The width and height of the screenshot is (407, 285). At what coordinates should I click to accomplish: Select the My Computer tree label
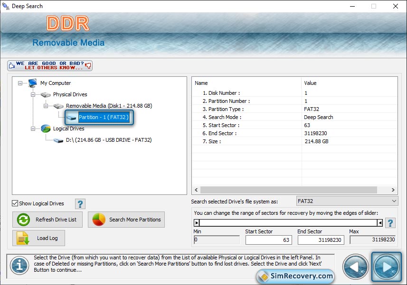(56, 83)
